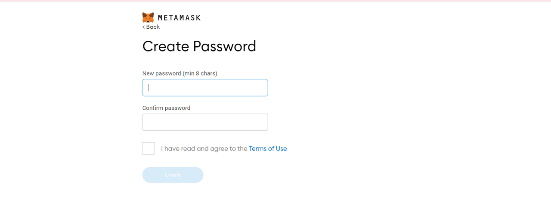Click the MetaMask fox logo

(148, 18)
